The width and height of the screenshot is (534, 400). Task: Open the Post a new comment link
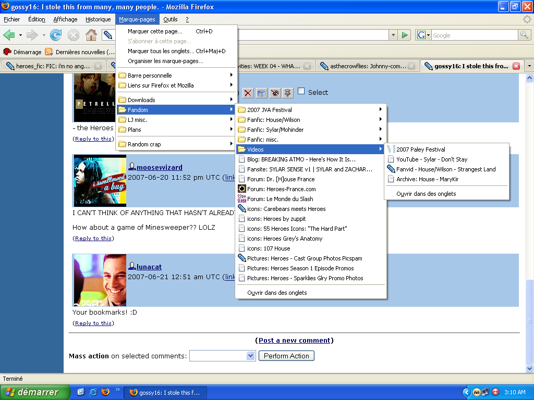tap(295, 340)
